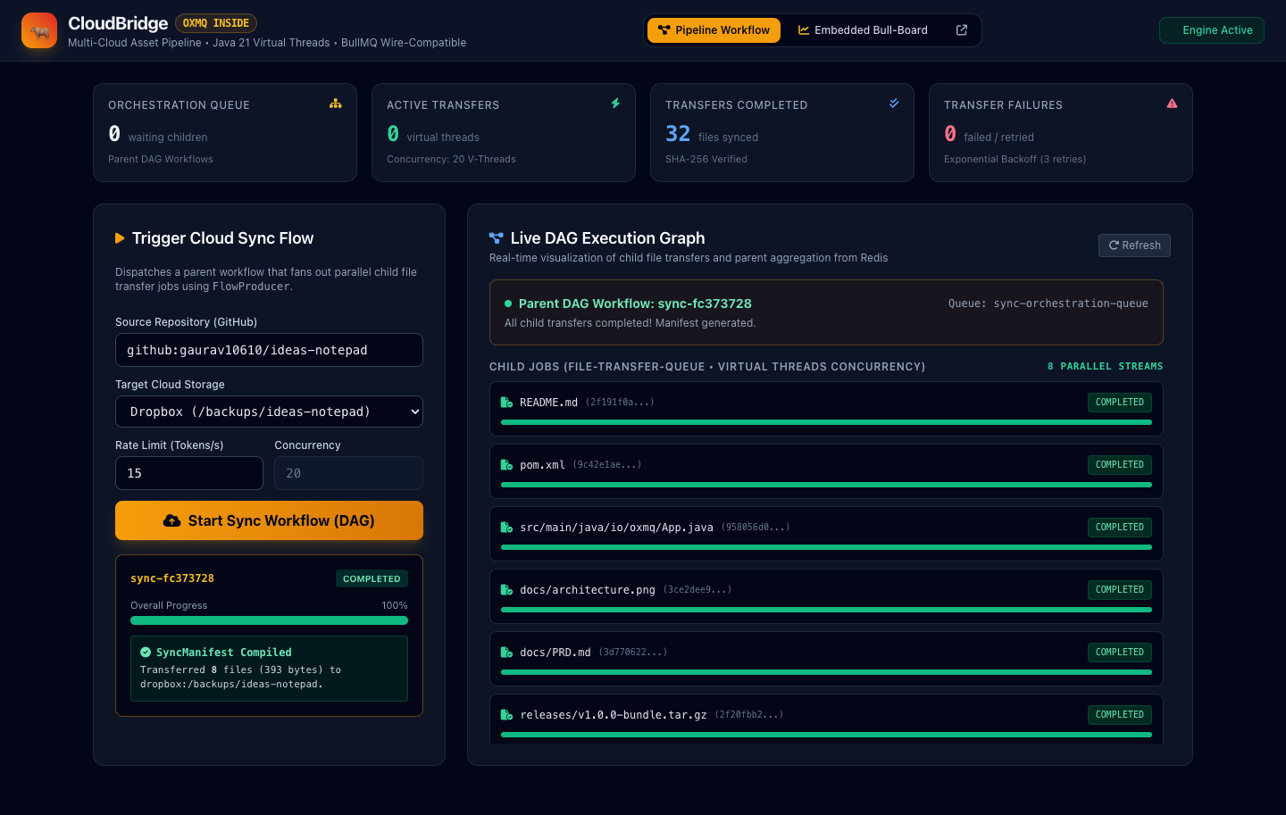Click the README.md file icon
Screen dimensions: 1286x815
coord(506,403)
